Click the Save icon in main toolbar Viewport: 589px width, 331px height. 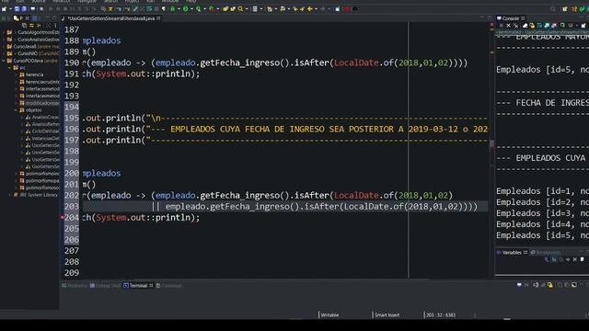pos(17,8)
